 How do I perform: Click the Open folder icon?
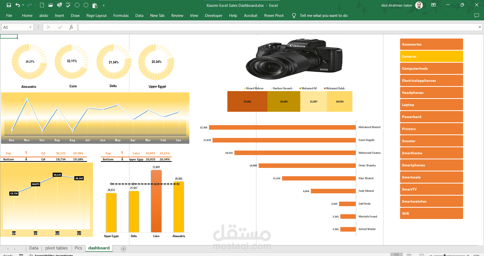click(x=50, y=5)
